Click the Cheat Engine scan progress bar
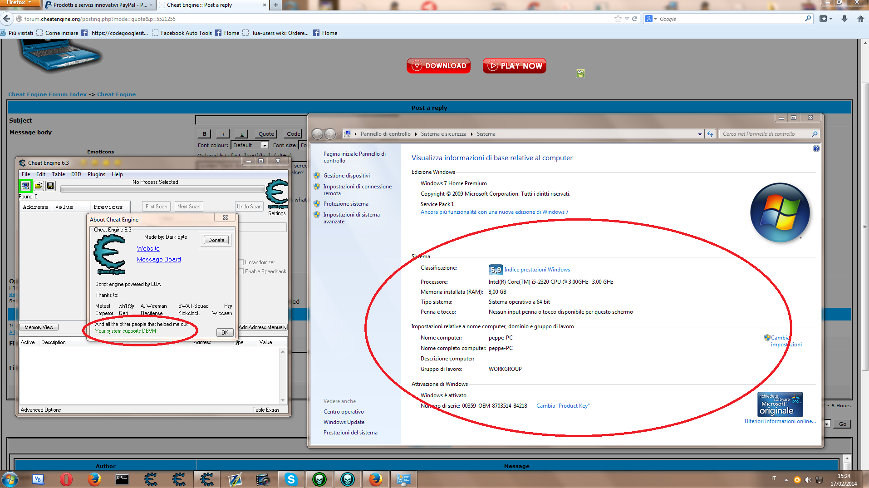The image size is (869, 488). point(162,189)
